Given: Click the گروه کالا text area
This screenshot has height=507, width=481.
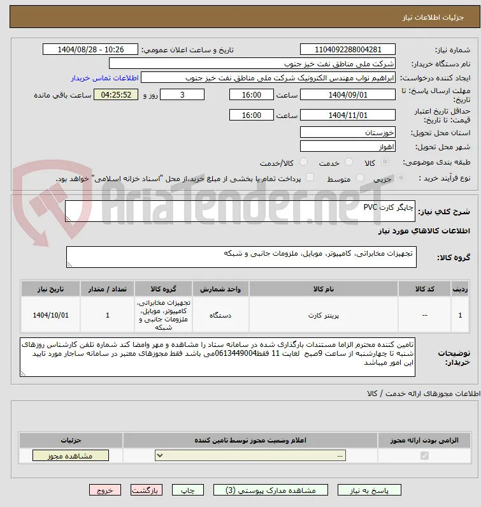Looking at the screenshot, I should point(241,257).
